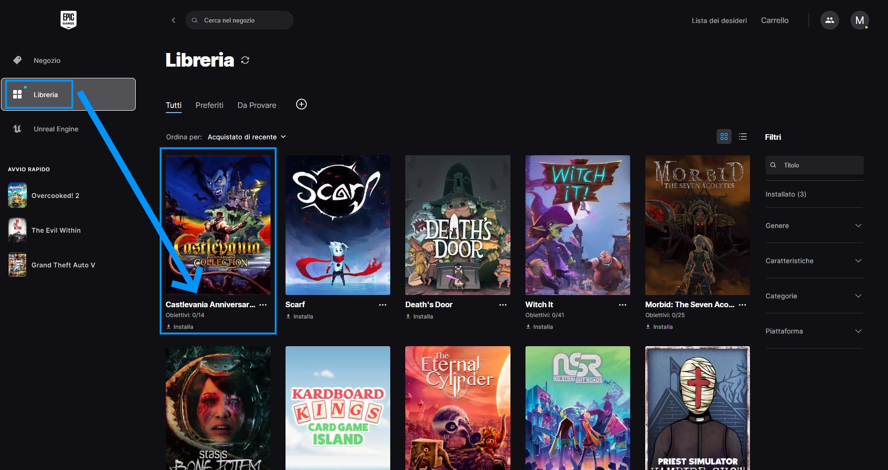Switch to the Preferiti tab

(209, 105)
